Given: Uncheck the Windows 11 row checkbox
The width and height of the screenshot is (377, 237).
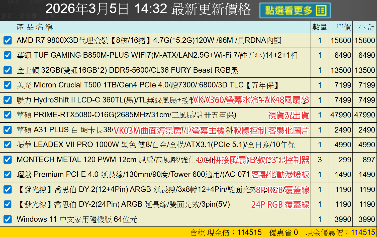Looking at the screenshot, I should point(8,219).
